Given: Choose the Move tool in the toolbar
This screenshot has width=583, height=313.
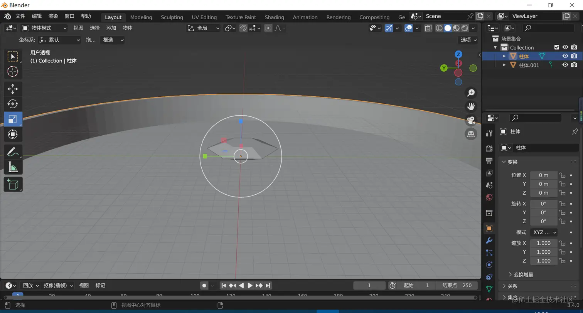Looking at the screenshot, I should coord(13,89).
